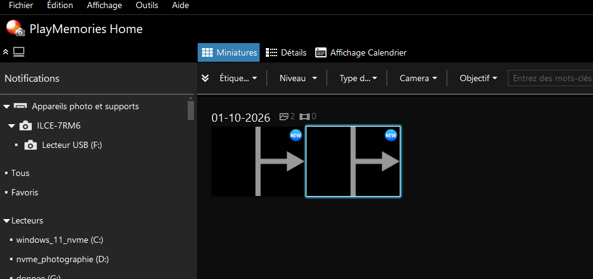This screenshot has height=279, width=593.
Task: Click the video count film icon
Action: pos(305,117)
